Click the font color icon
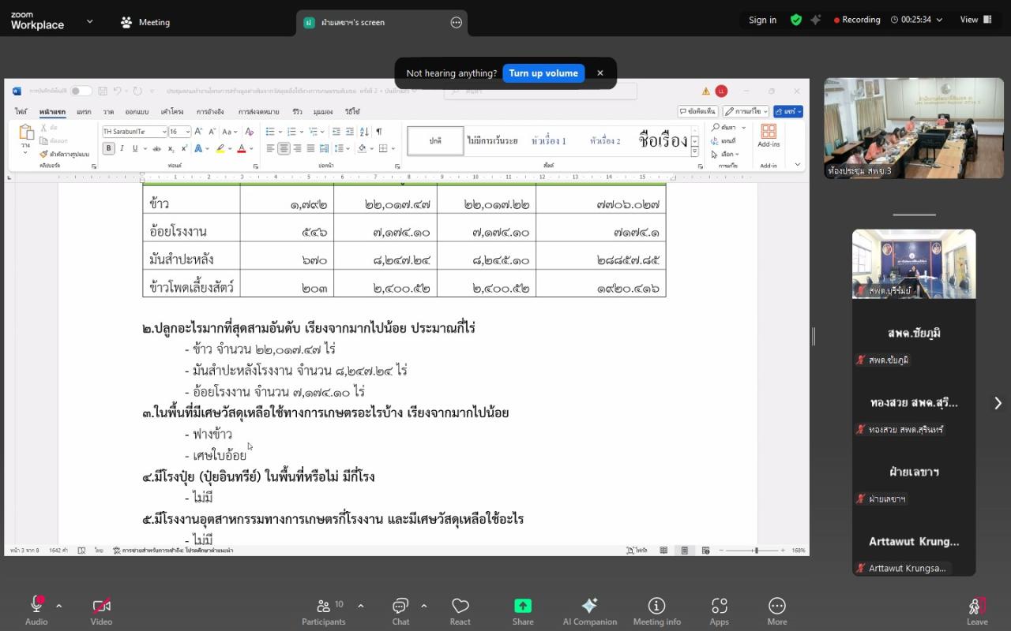The height and width of the screenshot is (631, 1011). pyautogui.click(x=242, y=148)
